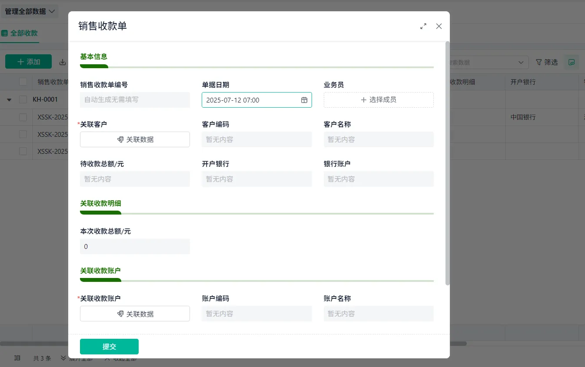Click the dialog's vertical scrollbar
Image resolution: width=585 pixels, height=367 pixels.
click(x=448, y=163)
